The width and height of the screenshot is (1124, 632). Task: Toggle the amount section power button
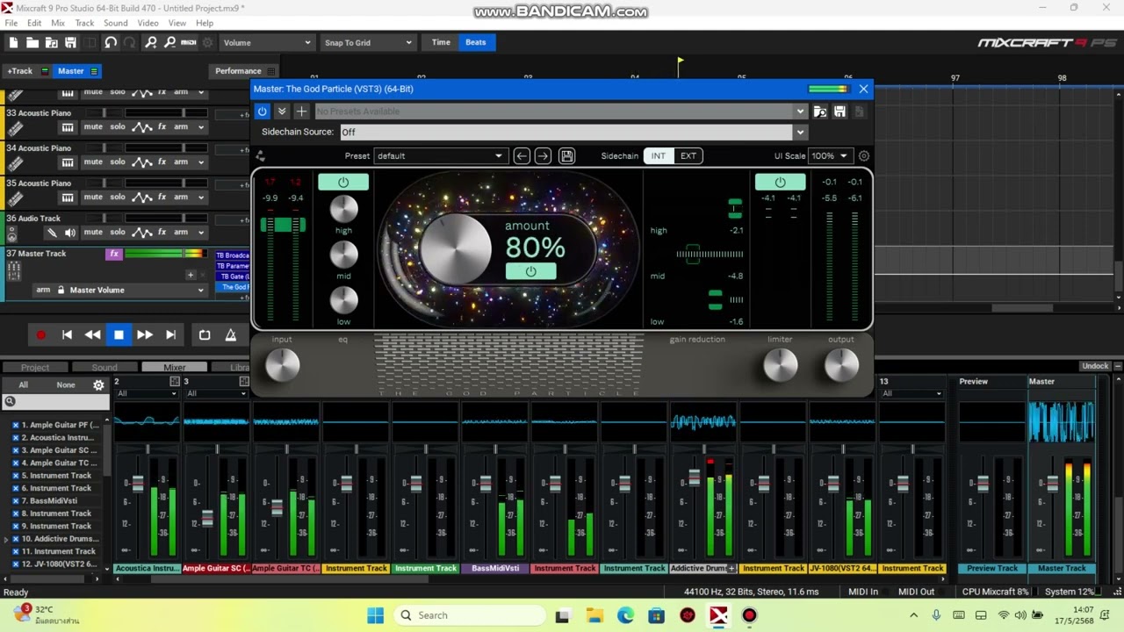pos(530,271)
